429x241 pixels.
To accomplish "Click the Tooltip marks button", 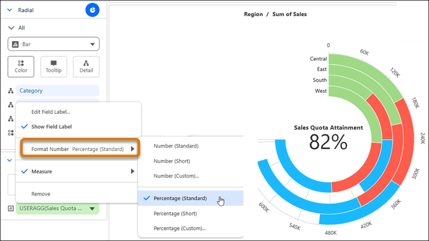I will tap(54, 67).
